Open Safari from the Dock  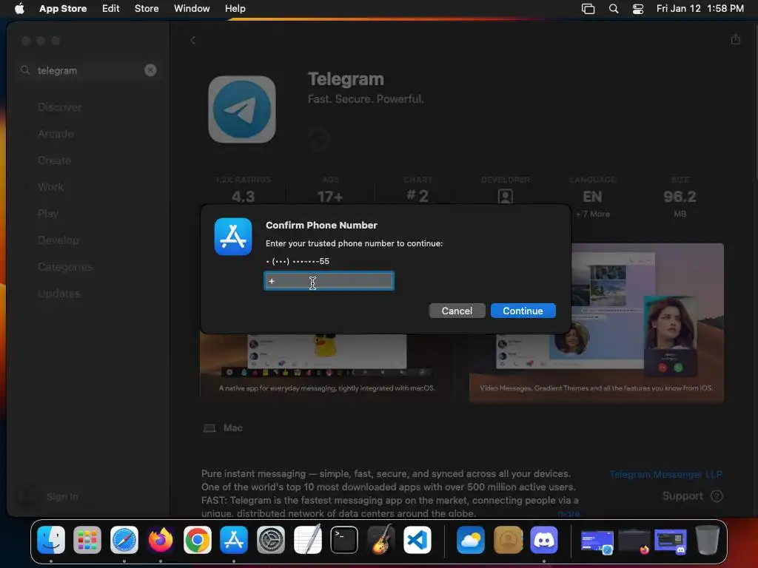[124, 540]
